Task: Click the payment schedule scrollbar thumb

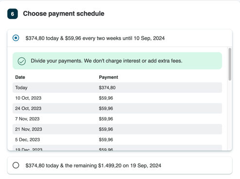Action: coord(230,64)
